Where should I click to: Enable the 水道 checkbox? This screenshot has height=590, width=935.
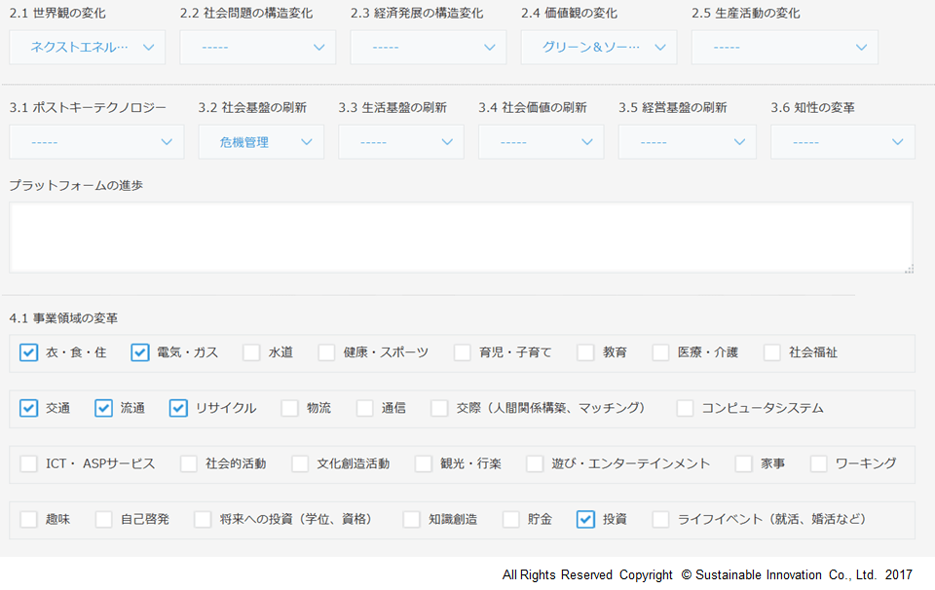coord(252,352)
